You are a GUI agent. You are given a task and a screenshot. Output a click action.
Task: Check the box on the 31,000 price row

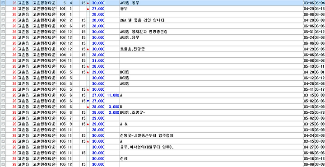click(3, 61)
